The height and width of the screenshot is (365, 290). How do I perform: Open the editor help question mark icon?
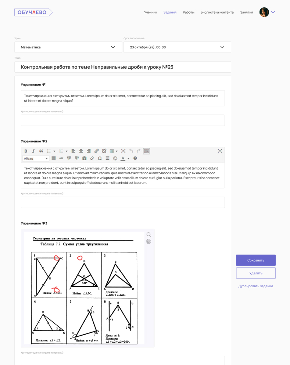[x=135, y=158]
